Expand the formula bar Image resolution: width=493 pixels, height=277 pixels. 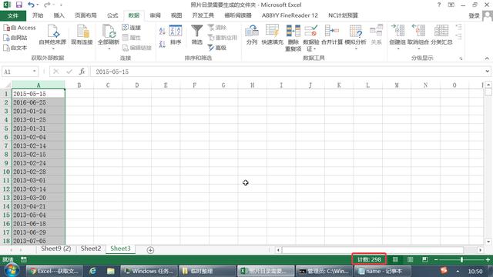click(487, 72)
